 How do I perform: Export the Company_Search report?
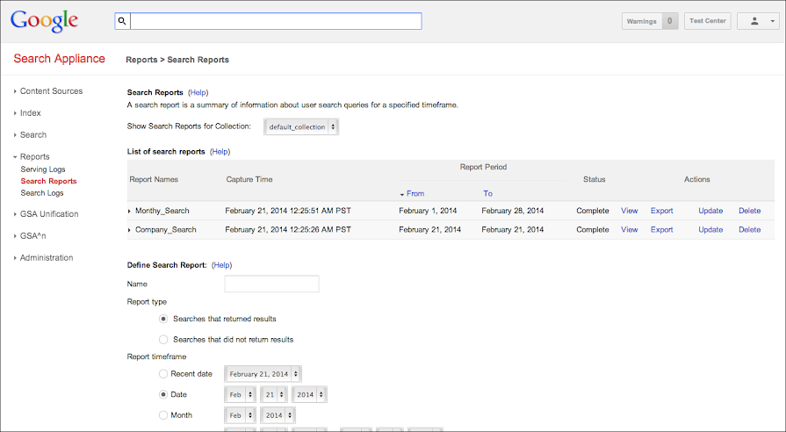(x=661, y=230)
